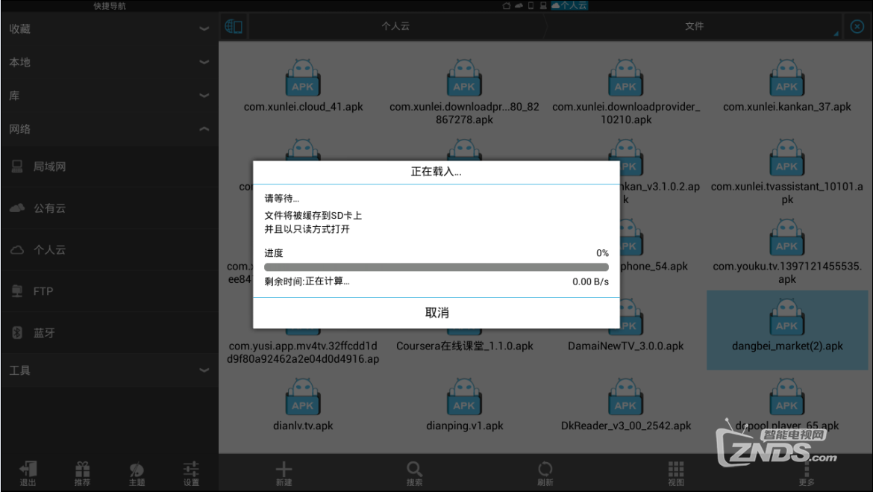Open FTP in the sidebar

click(x=110, y=291)
